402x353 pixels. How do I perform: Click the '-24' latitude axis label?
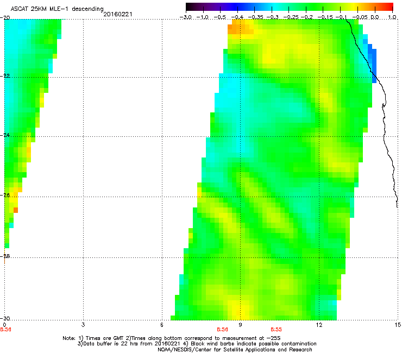click(5, 135)
